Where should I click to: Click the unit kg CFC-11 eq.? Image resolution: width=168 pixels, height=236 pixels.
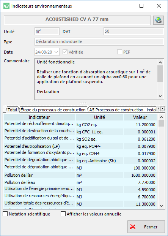(89, 132)
